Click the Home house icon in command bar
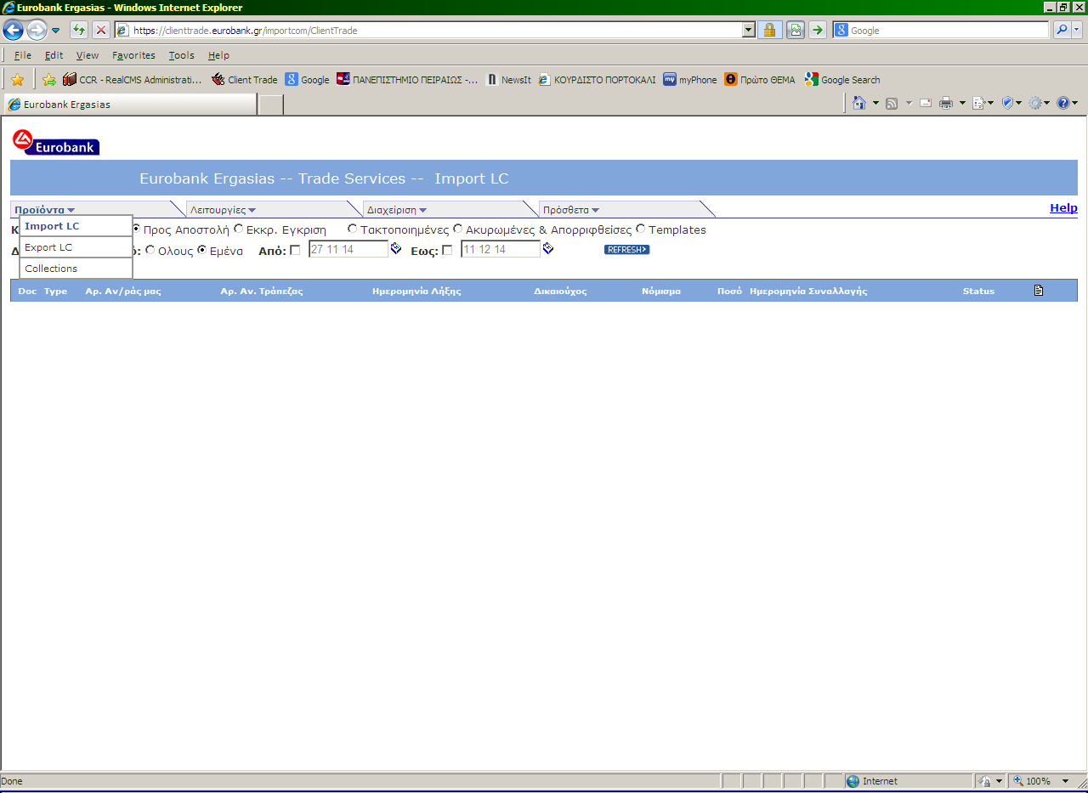The image size is (1088, 793). [859, 103]
